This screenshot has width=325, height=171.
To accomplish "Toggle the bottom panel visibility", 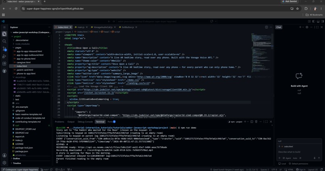I will tap(318, 21).
